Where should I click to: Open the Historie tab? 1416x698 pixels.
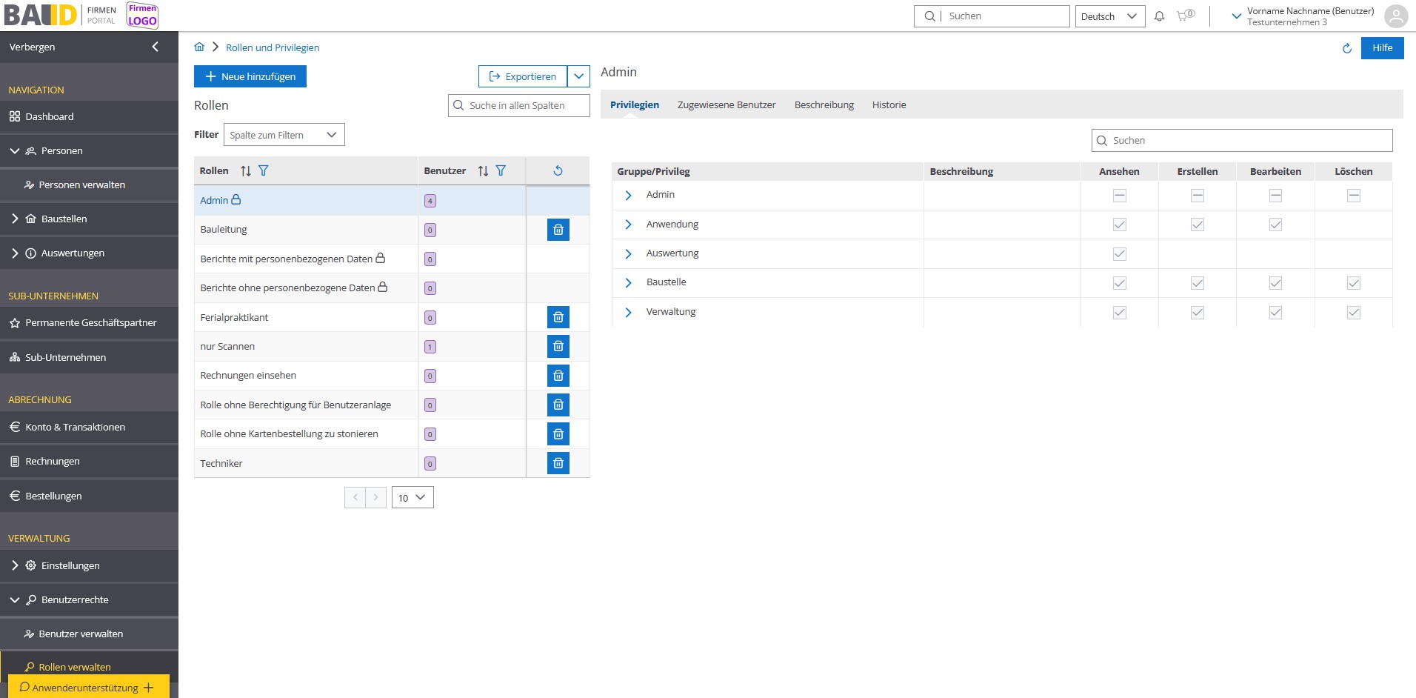click(889, 105)
